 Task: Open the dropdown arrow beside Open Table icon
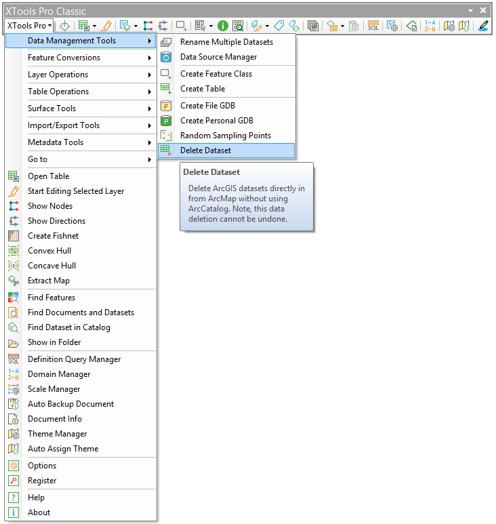(94, 26)
